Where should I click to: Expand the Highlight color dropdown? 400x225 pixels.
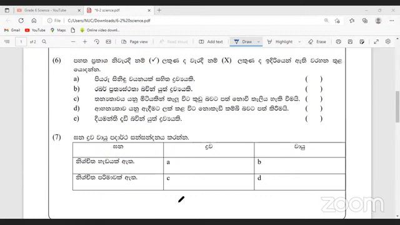pyautogui.click(x=299, y=42)
